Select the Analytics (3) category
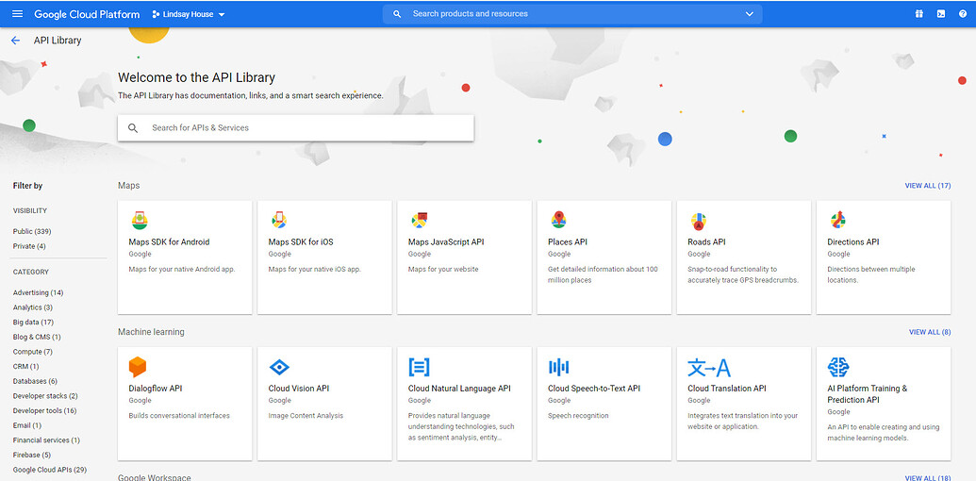This screenshot has height=481, width=976. click(x=32, y=307)
